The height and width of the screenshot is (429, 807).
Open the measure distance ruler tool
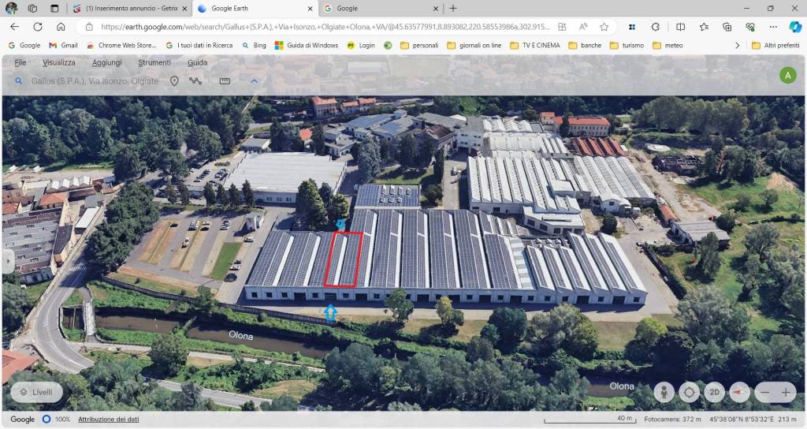[225, 81]
